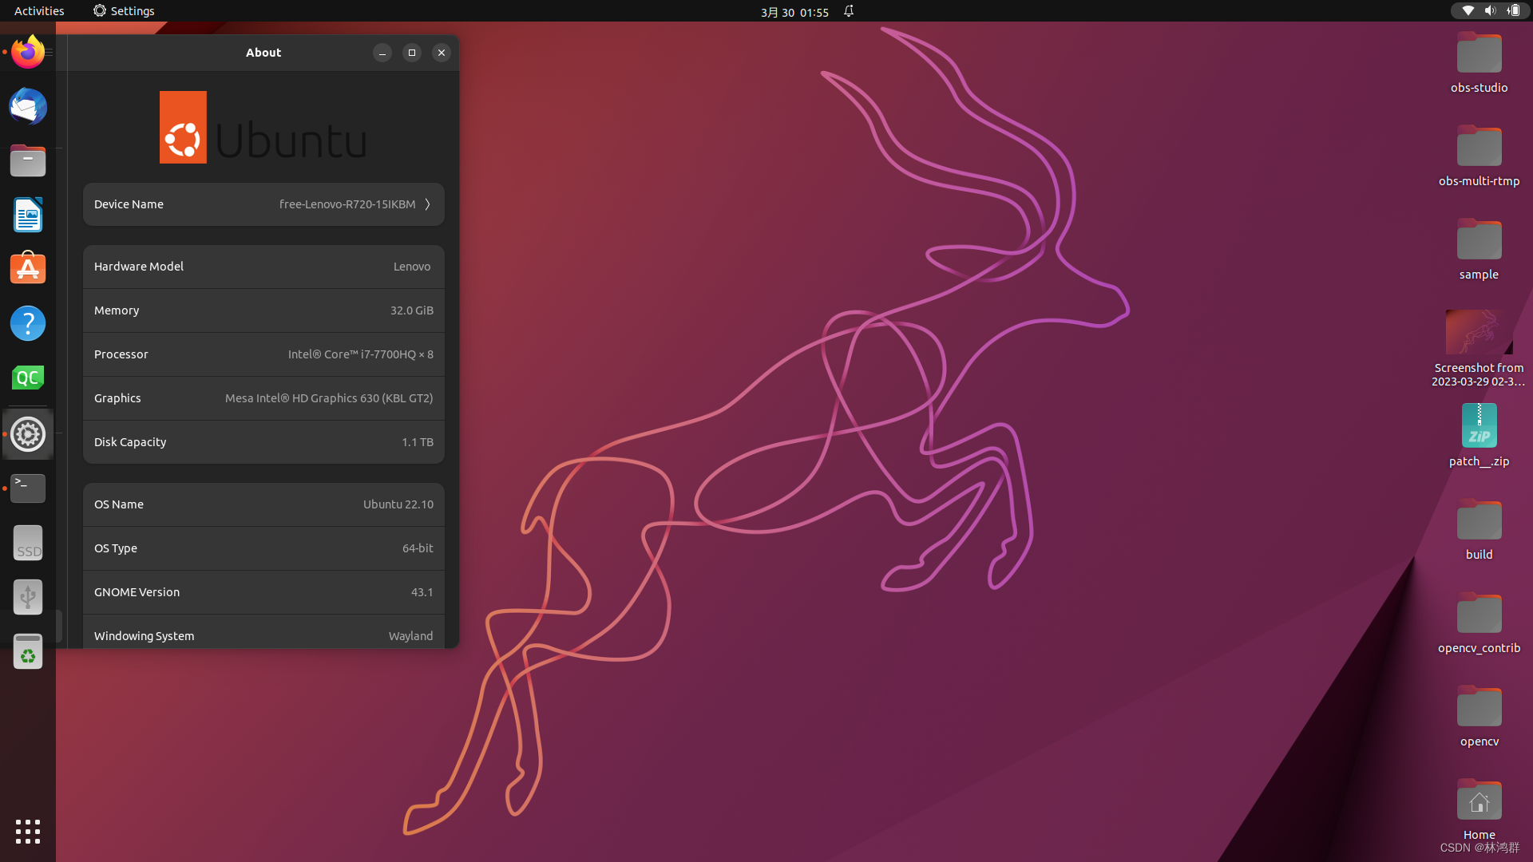Click the Disk Capacity 1.1 TB row
The image size is (1533, 862).
tap(263, 442)
